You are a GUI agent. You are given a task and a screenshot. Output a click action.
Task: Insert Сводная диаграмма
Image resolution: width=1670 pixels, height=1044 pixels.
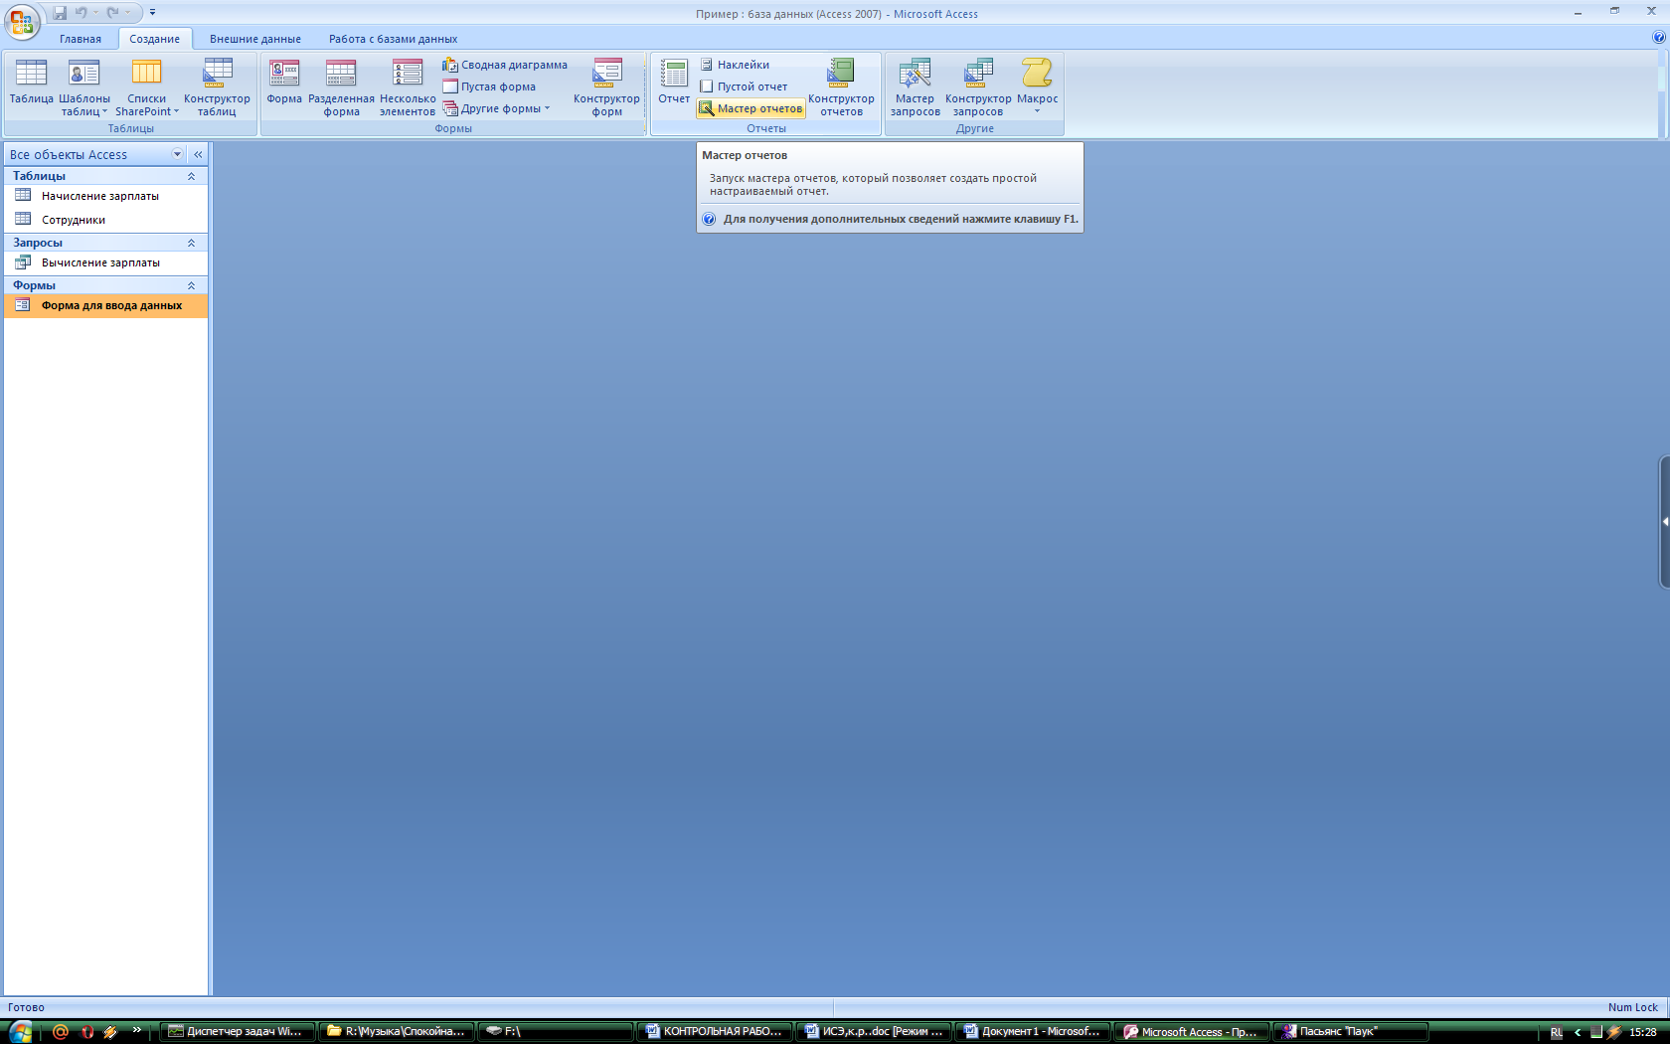(x=505, y=65)
